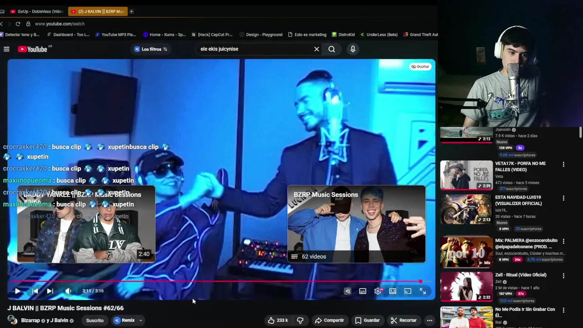The width and height of the screenshot is (583, 328).
Task: Open options for ESTA NAVIDAD-LUIS19 video
Action: pyautogui.click(x=563, y=198)
